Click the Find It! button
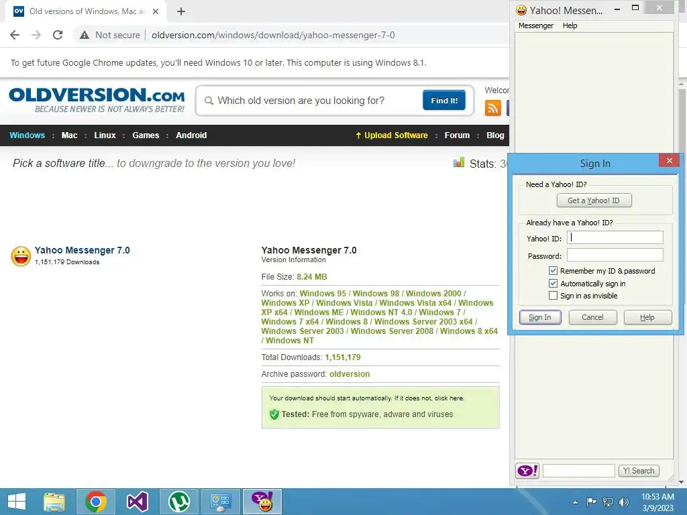This screenshot has width=687, height=515. click(x=444, y=101)
